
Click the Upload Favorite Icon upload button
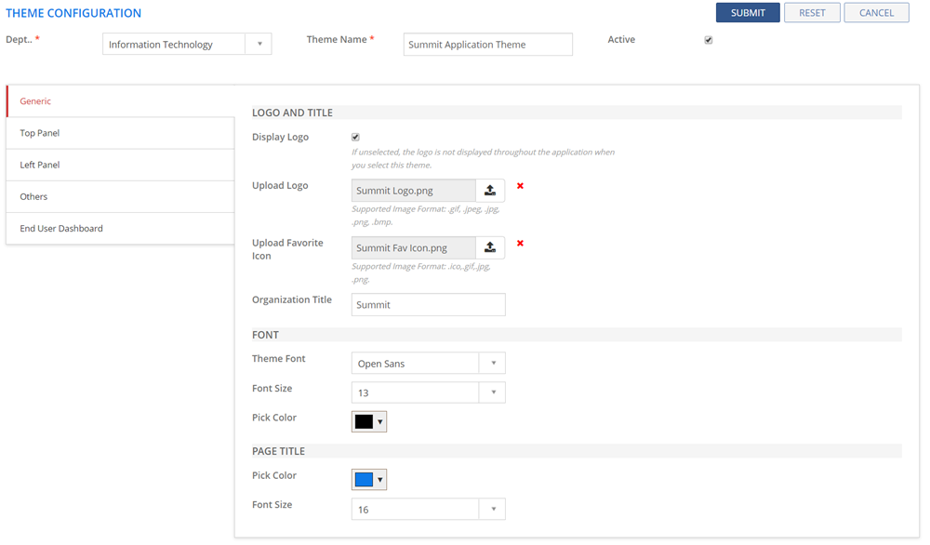point(490,248)
